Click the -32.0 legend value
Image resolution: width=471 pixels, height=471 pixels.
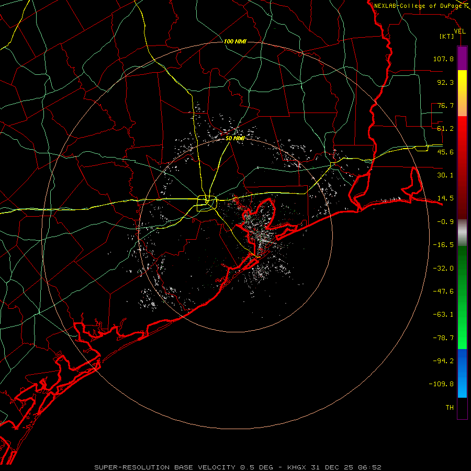pyautogui.click(x=443, y=268)
